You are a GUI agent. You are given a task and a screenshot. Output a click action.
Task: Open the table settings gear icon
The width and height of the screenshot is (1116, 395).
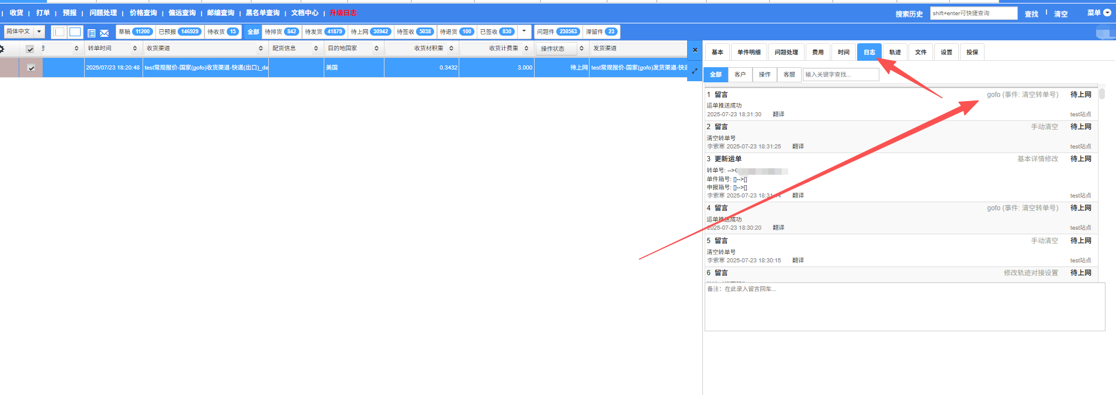(x=2, y=48)
